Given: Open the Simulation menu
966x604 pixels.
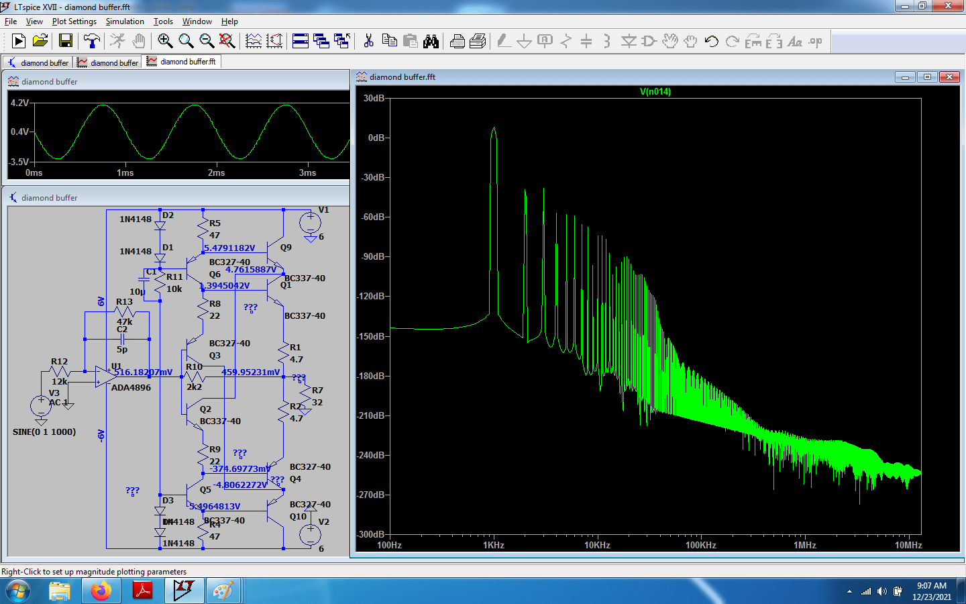Looking at the screenshot, I should coord(125,21).
